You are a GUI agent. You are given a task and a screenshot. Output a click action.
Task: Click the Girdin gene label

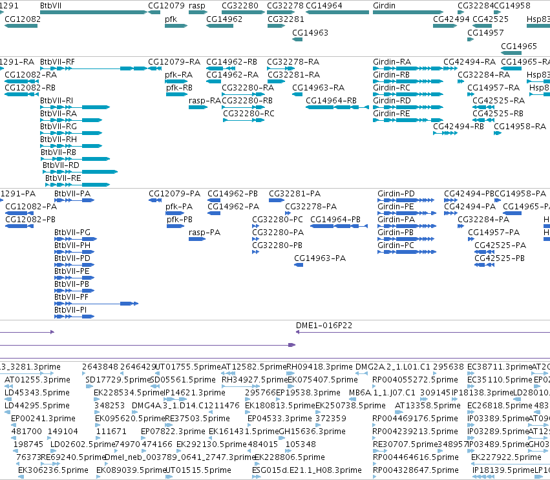384,6
